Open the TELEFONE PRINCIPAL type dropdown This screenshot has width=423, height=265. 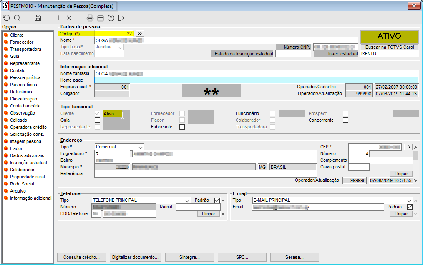(187, 200)
